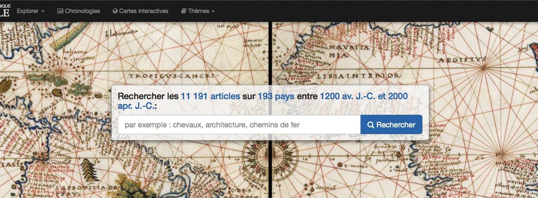Click the magnifier icon in Rechercher button
This screenshot has width=538, height=198.
point(371,125)
